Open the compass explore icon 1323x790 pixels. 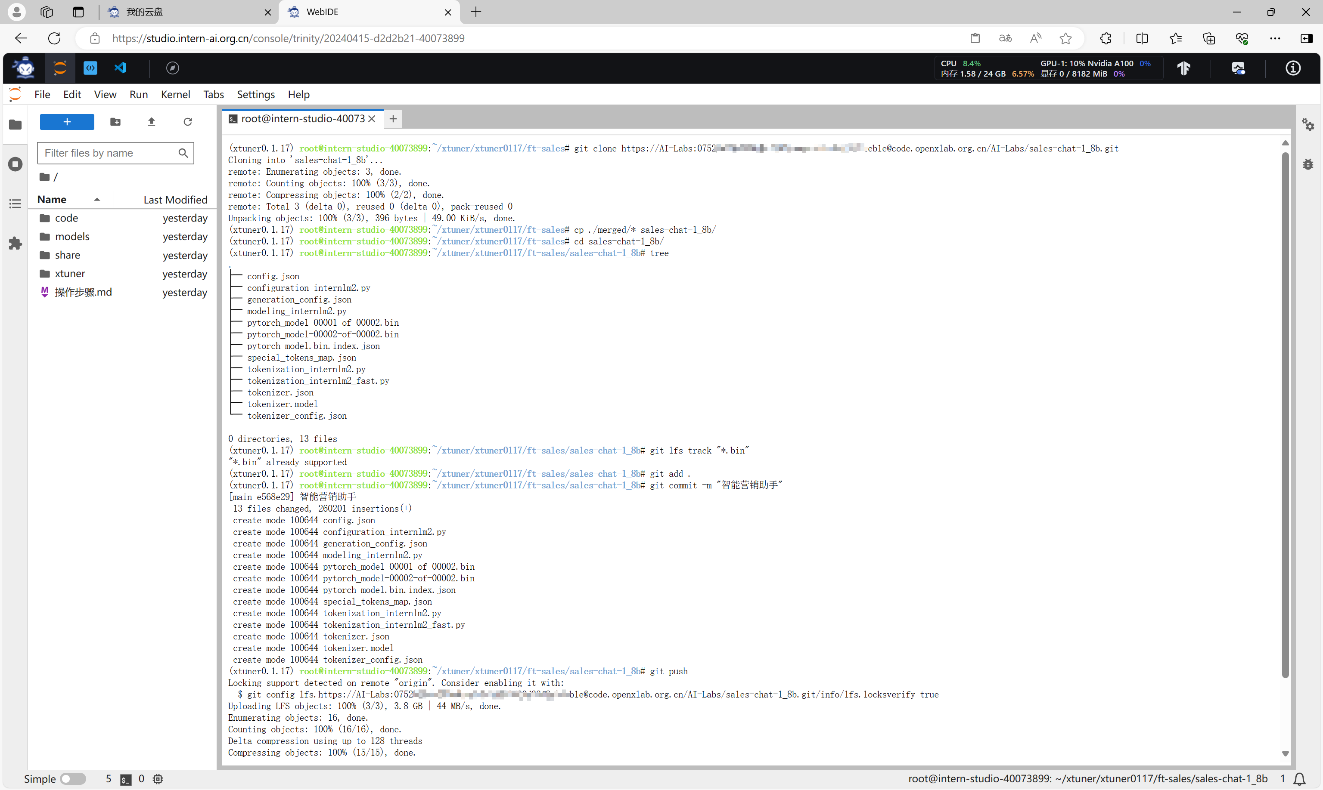[x=173, y=68]
